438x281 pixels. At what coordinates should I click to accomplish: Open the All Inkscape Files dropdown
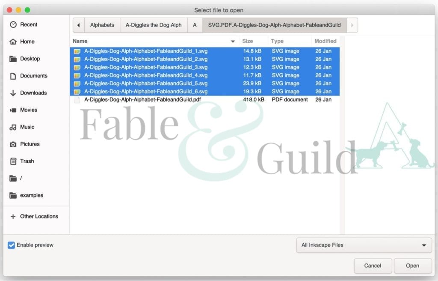pos(364,245)
